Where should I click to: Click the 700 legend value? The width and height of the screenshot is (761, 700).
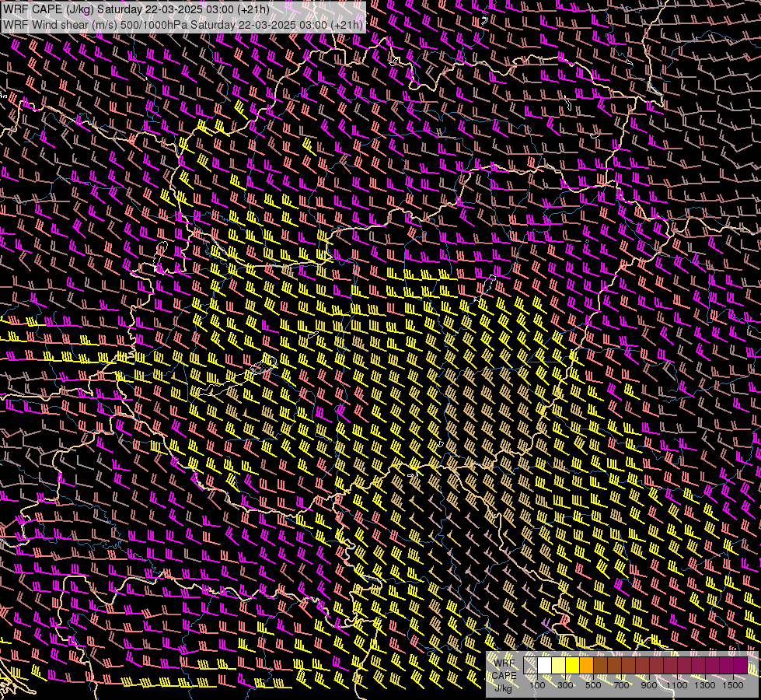click(x=621, y=685)
